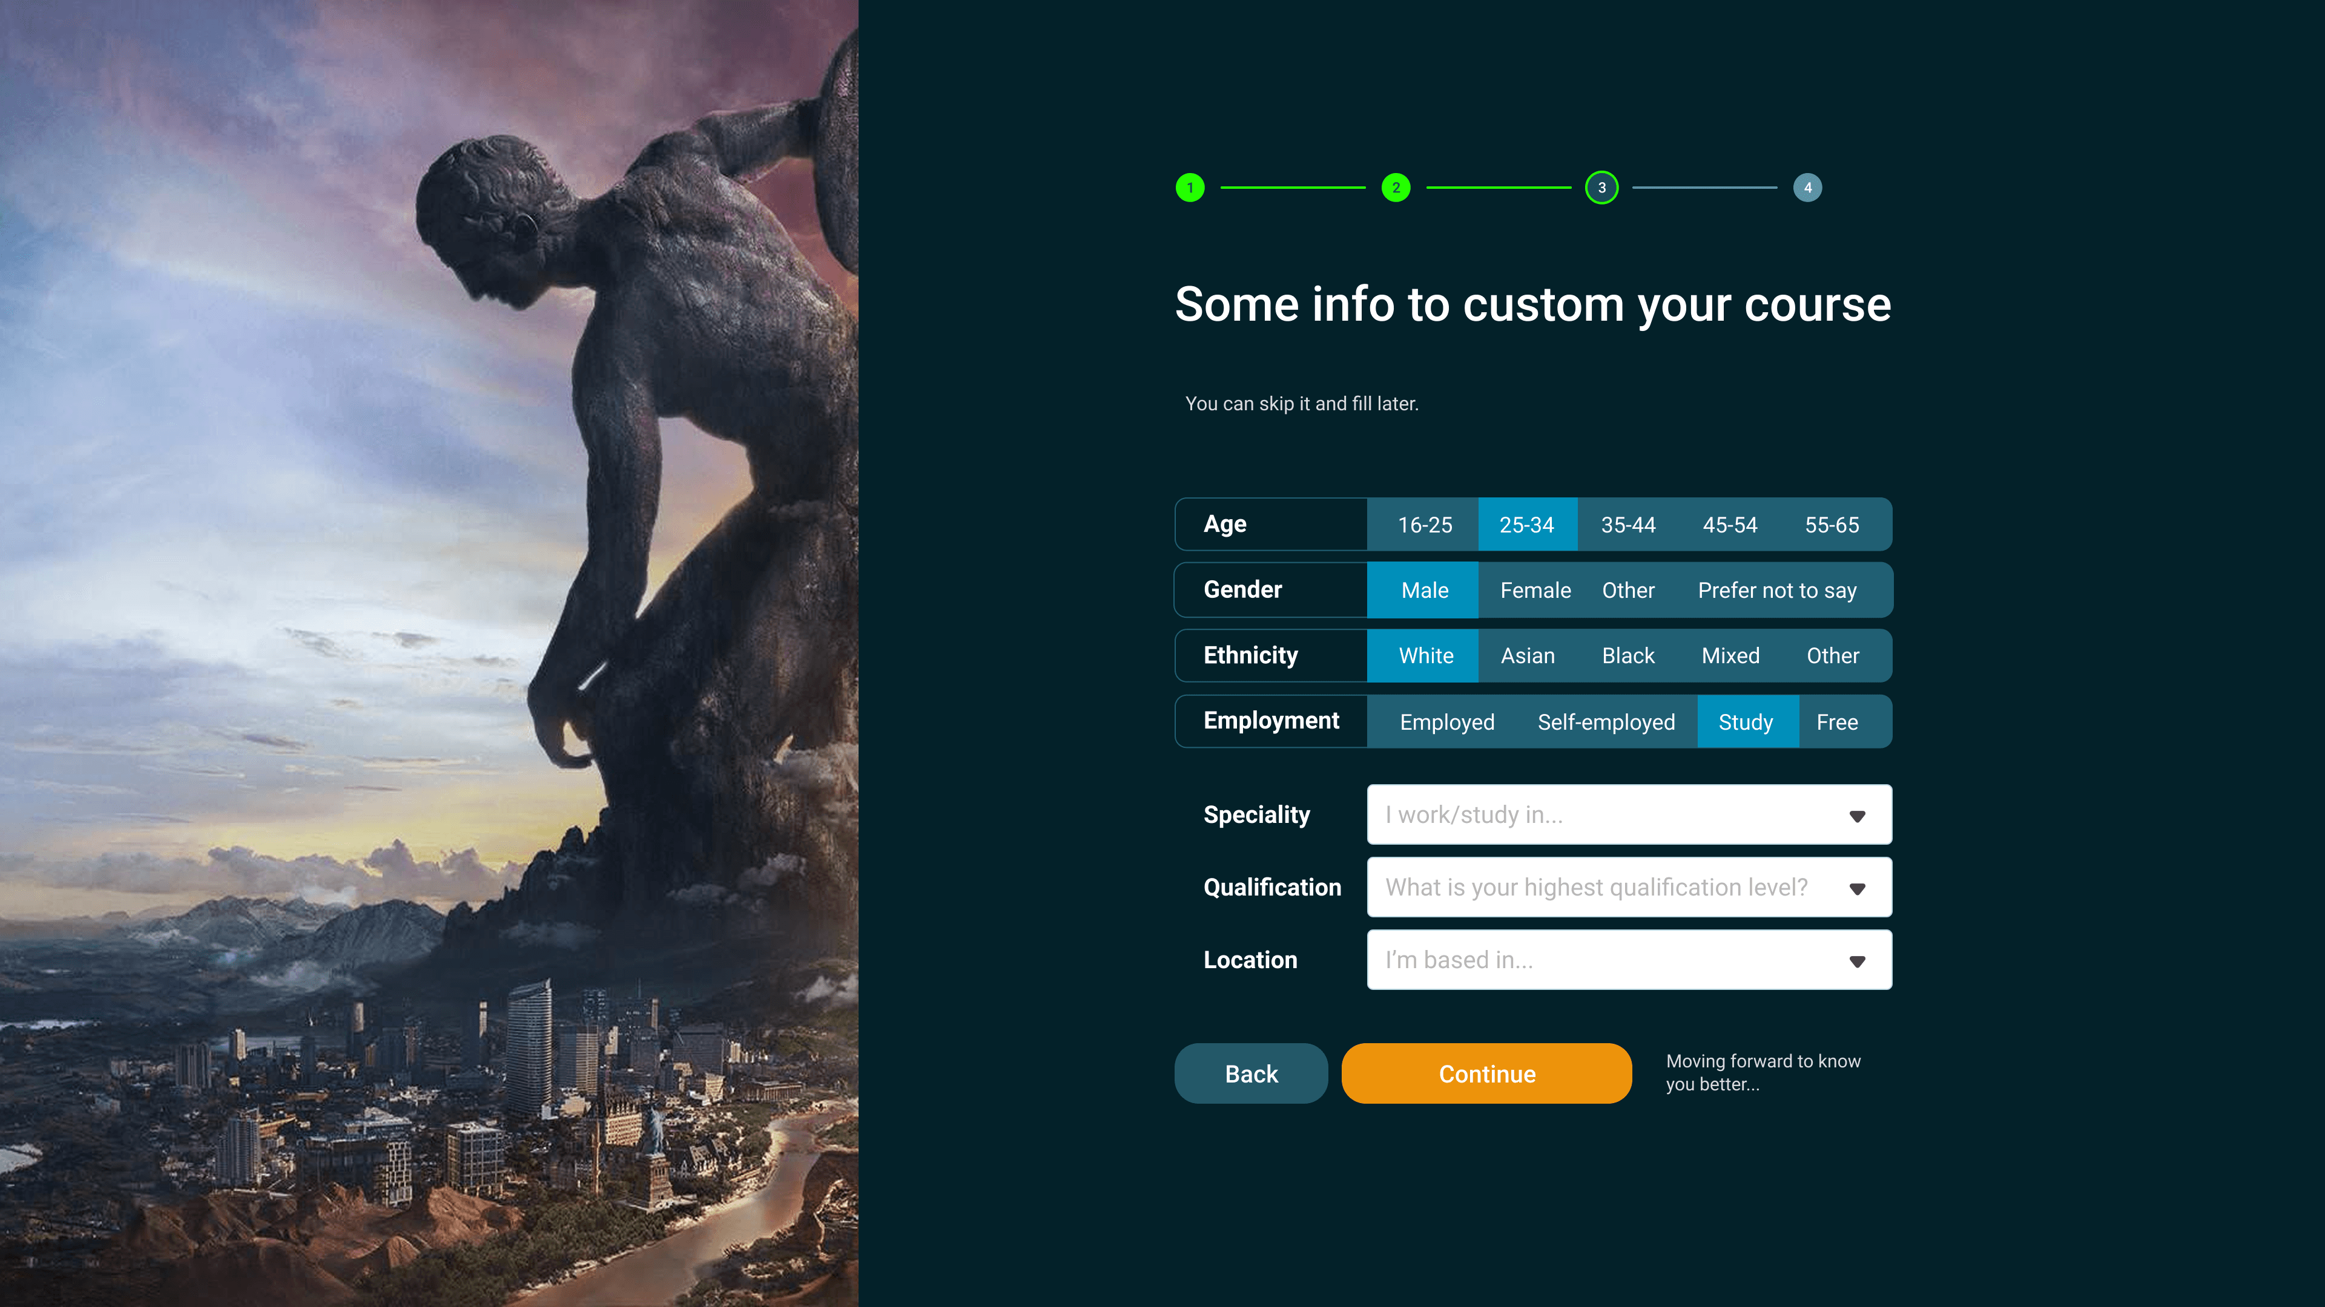
Task: Choose Self-employed employment option
Action: pos(1606,722)
